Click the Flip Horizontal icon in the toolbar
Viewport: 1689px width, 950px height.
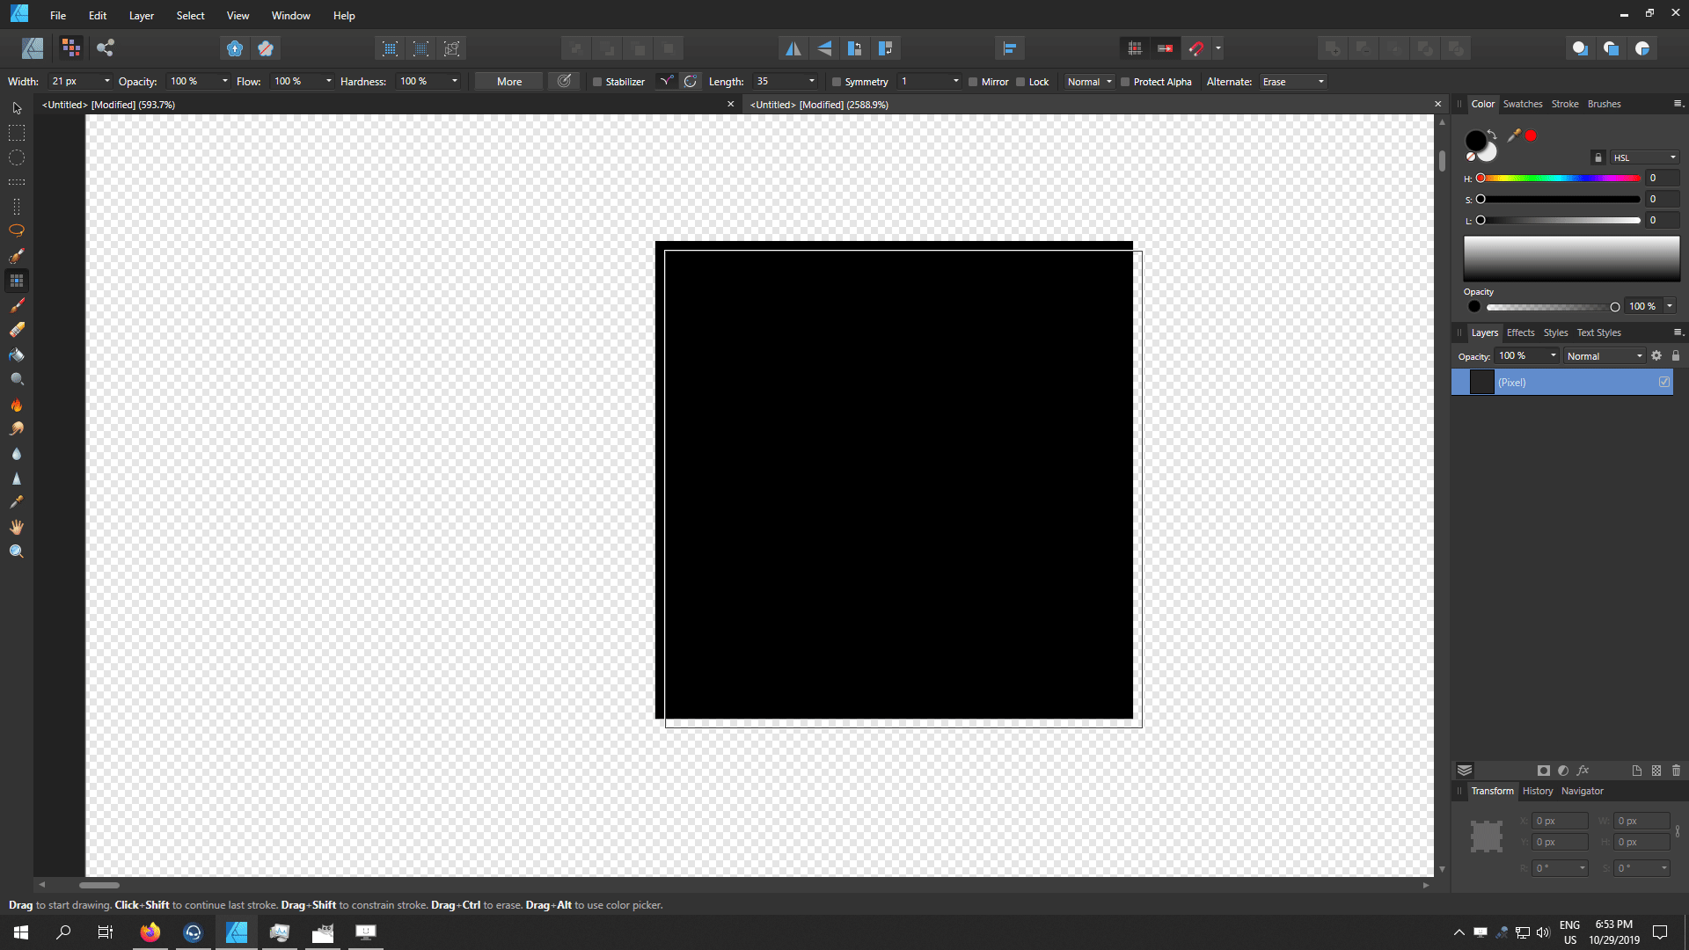tap(793, 48)
